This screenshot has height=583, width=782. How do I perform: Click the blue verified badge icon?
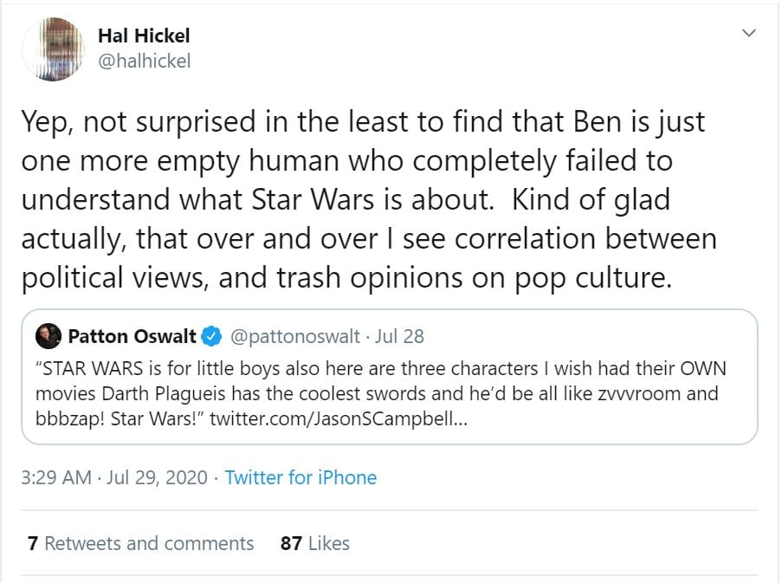coord(210,336)
